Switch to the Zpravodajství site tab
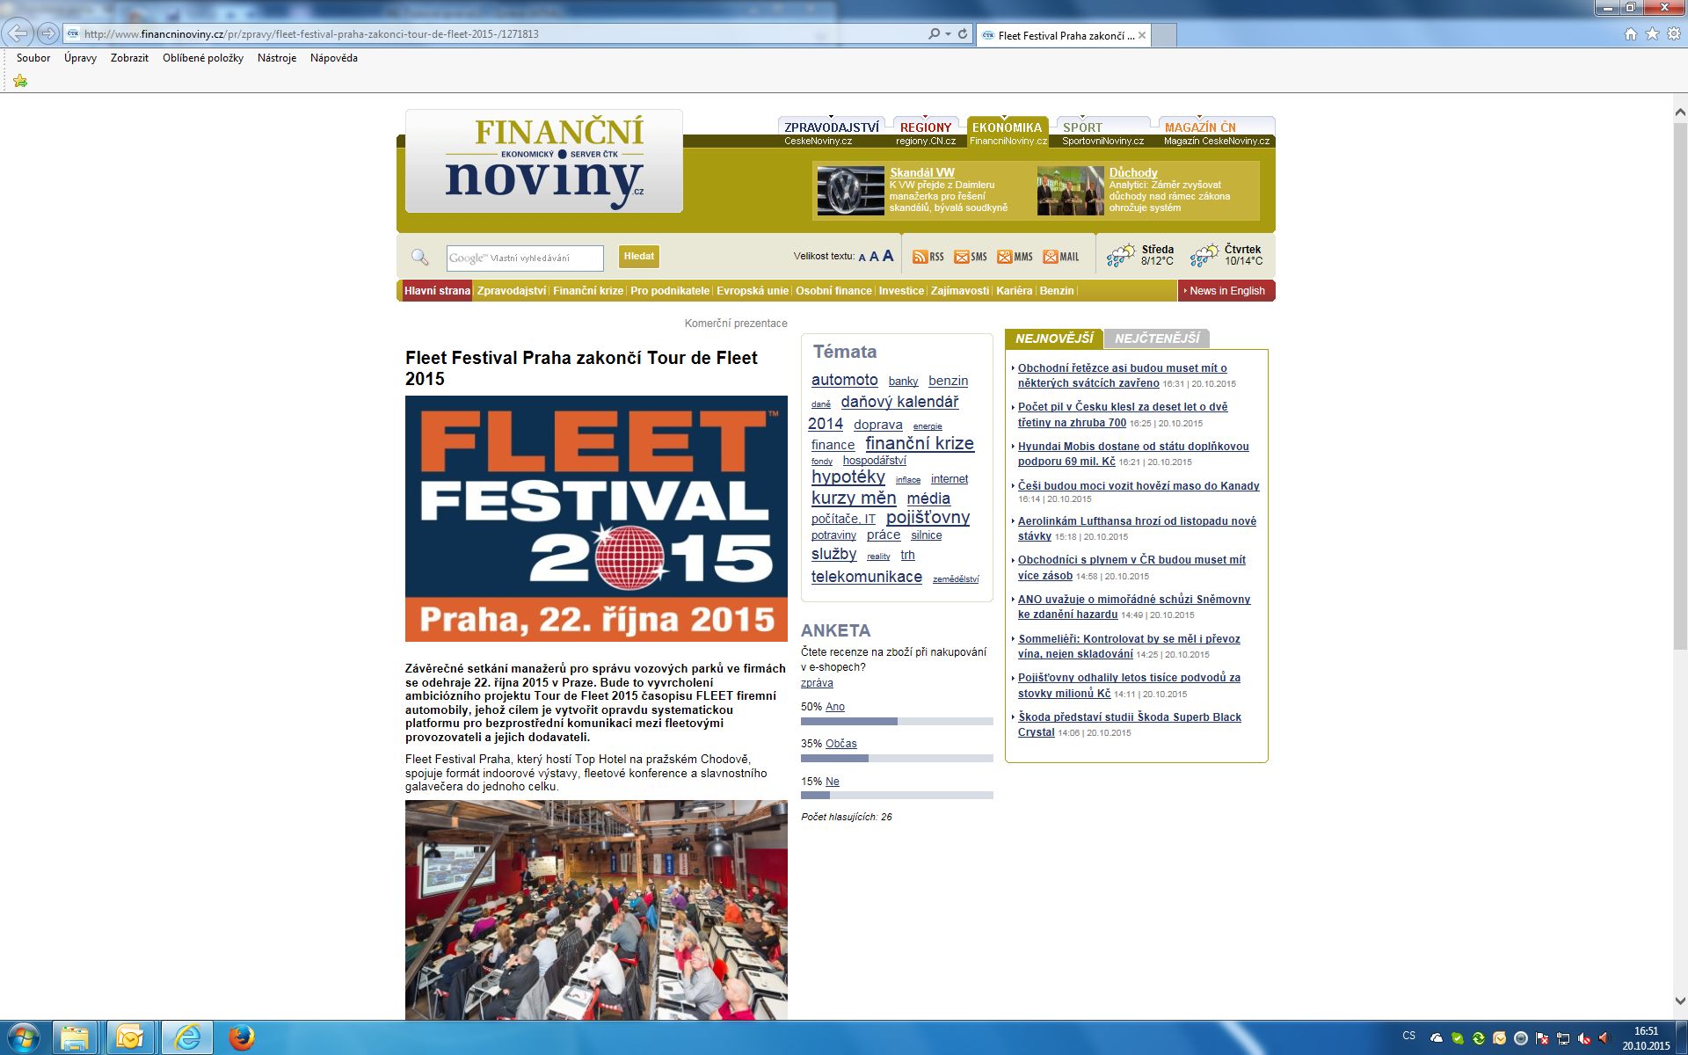The image size is (1688, 1055). (832, 133)
